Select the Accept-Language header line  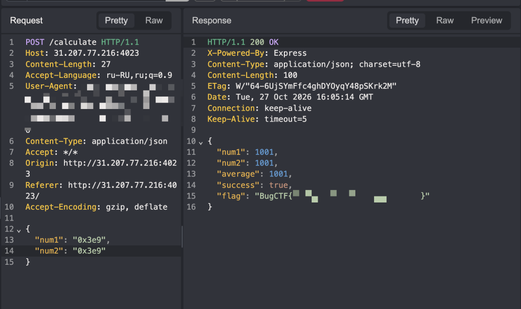pyautogui.click(x=99, y=75)
